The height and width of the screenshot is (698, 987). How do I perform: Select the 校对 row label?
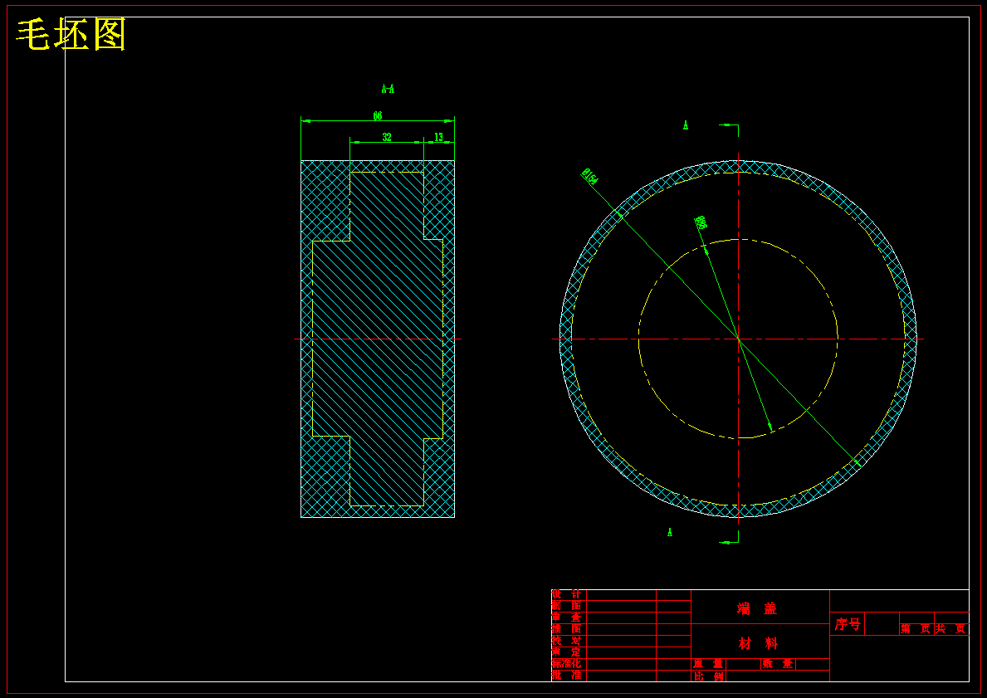(566, 640)
